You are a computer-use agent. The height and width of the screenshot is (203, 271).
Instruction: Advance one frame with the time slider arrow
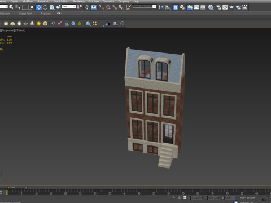26,187
